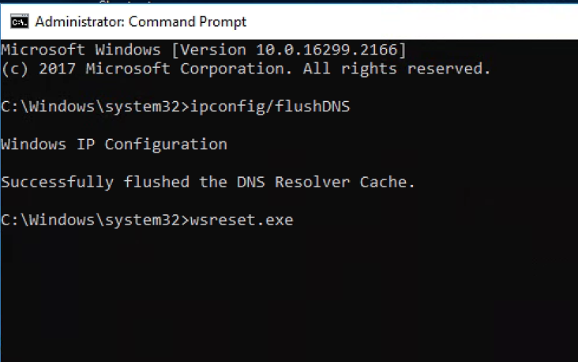The image size is (578, 362).
Task: Click the empty console area below the prompt
Action: (289, 300)
